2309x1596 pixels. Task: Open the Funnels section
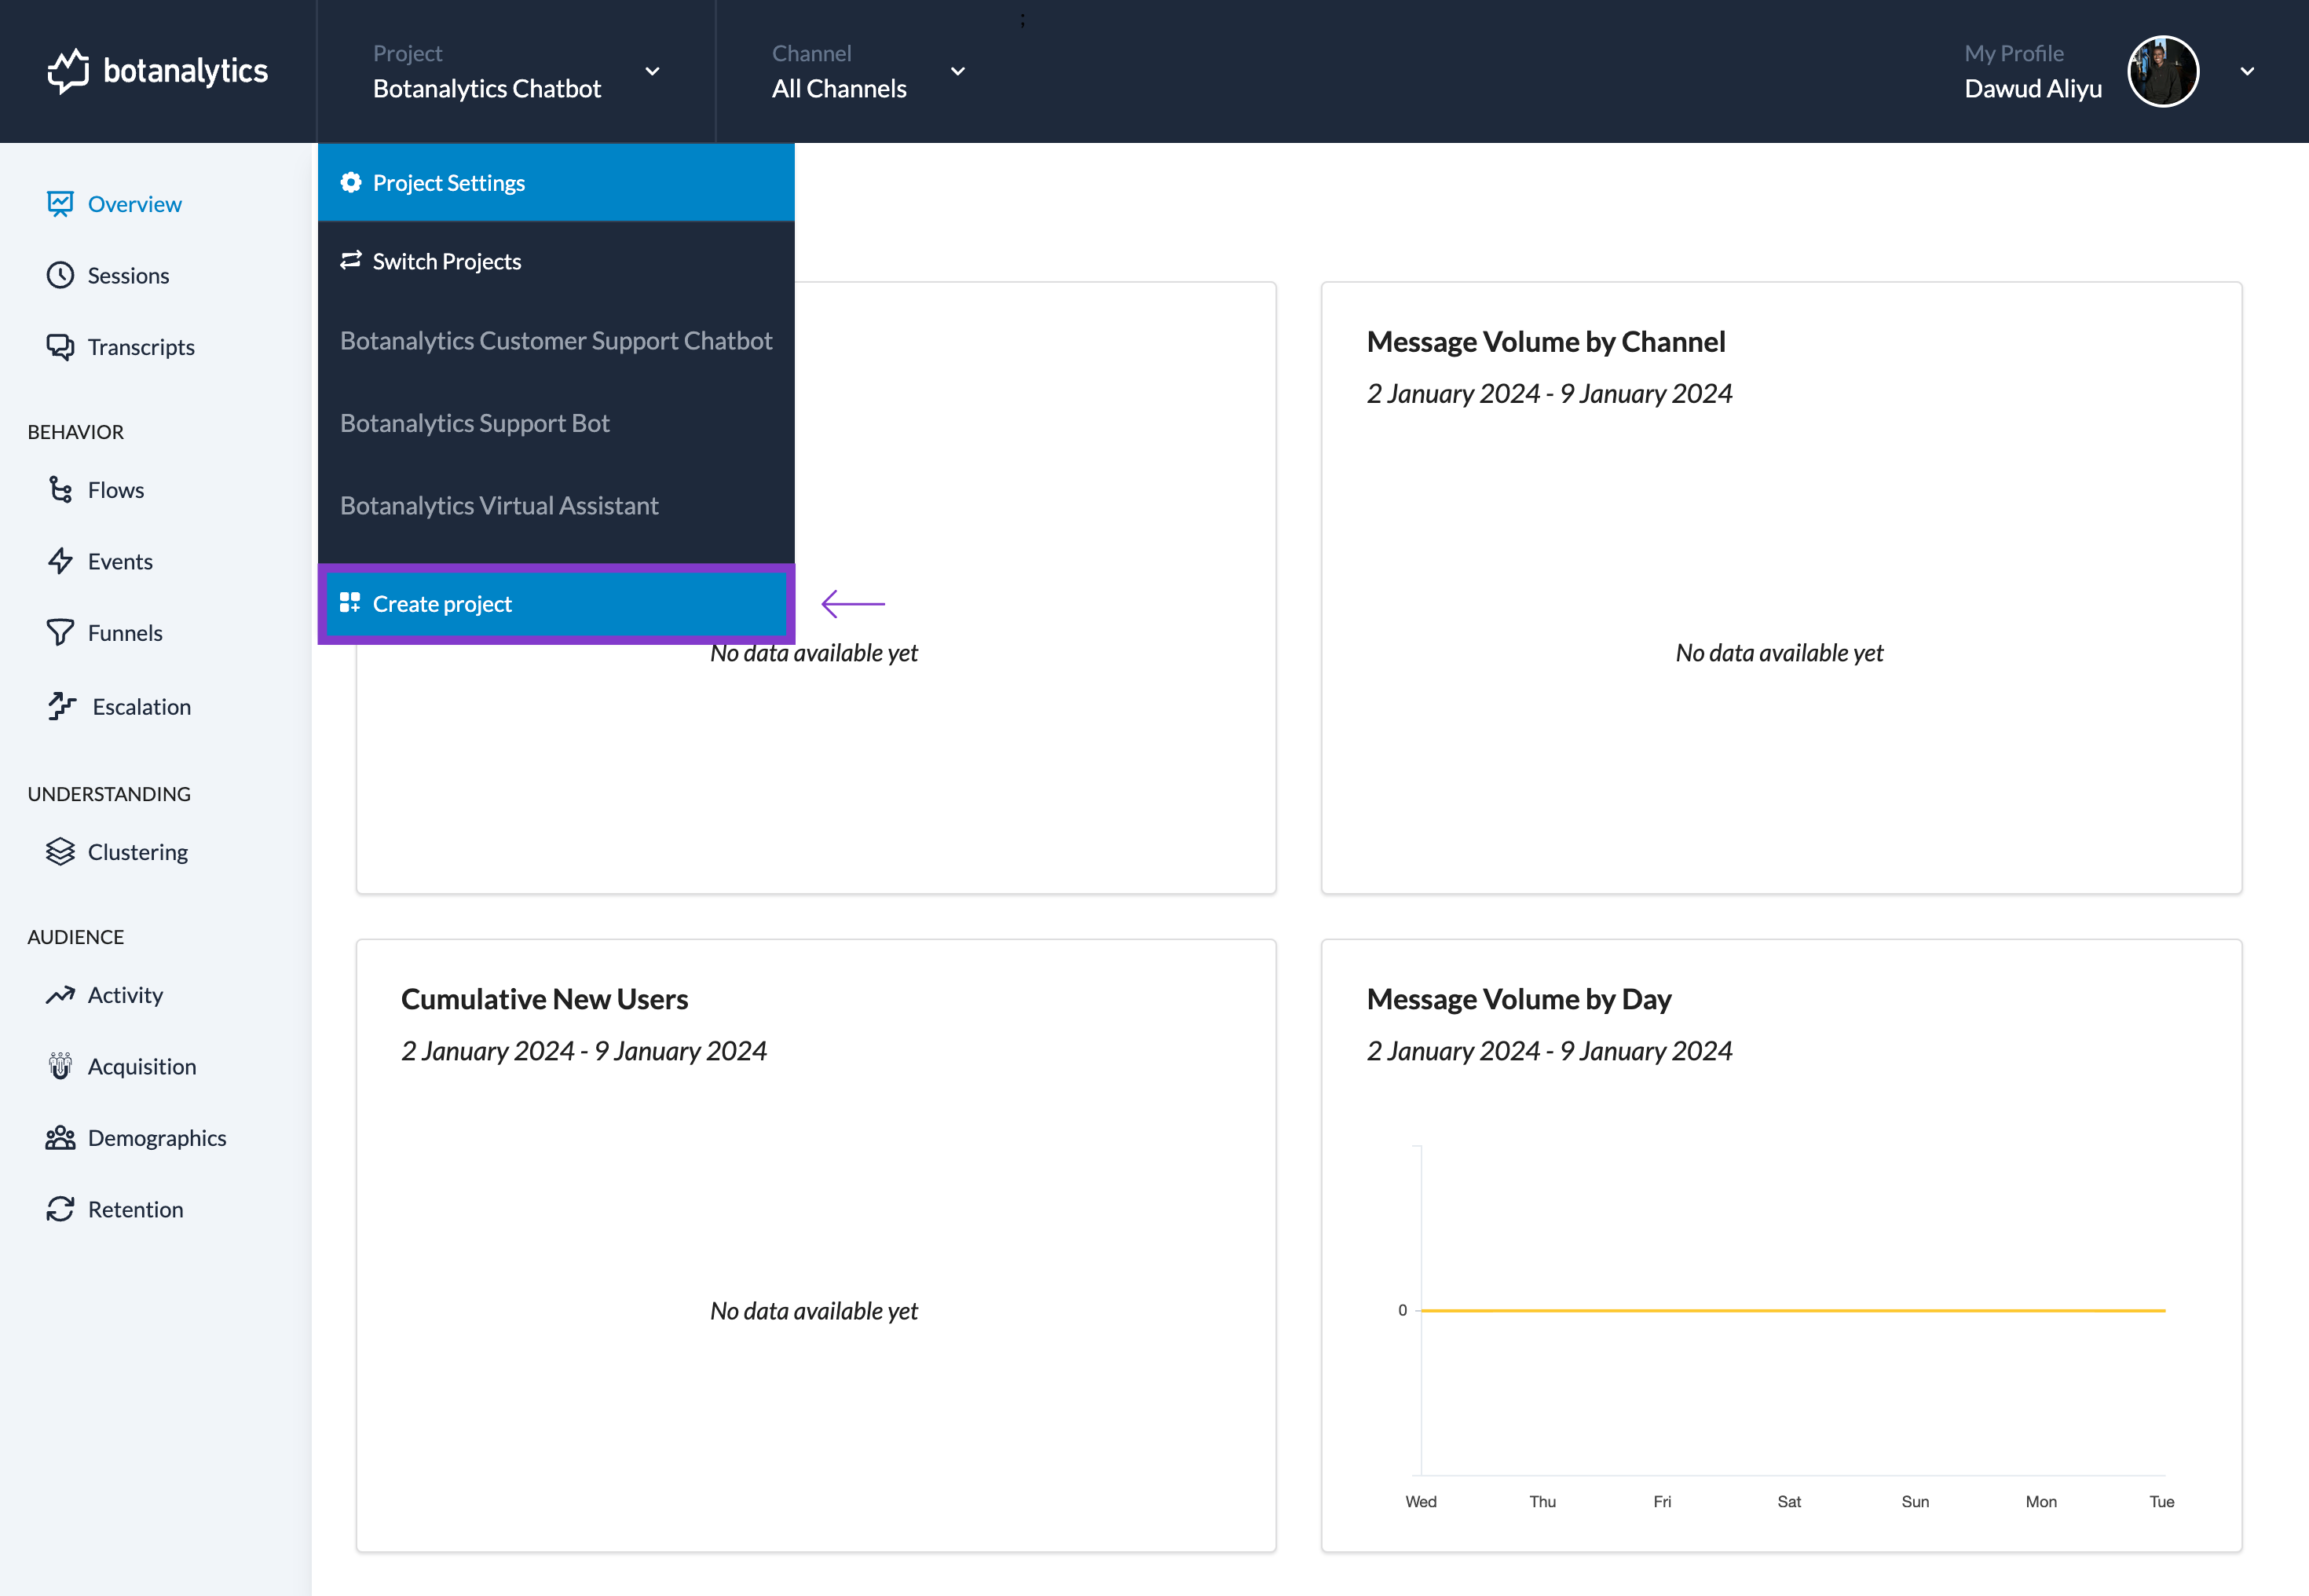(x=125, y=631)
